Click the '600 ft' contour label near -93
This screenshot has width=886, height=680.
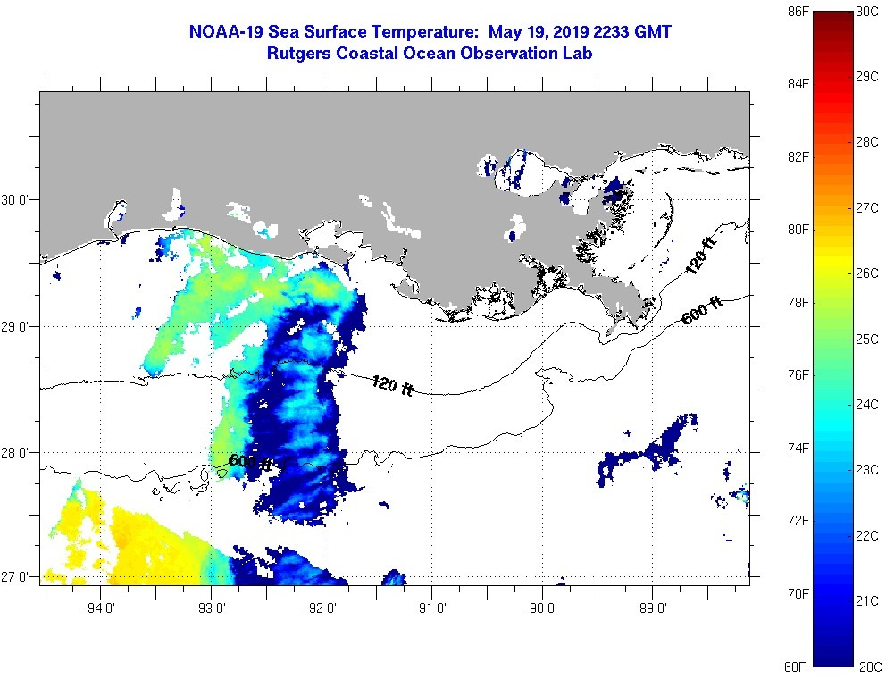(252, 462)
